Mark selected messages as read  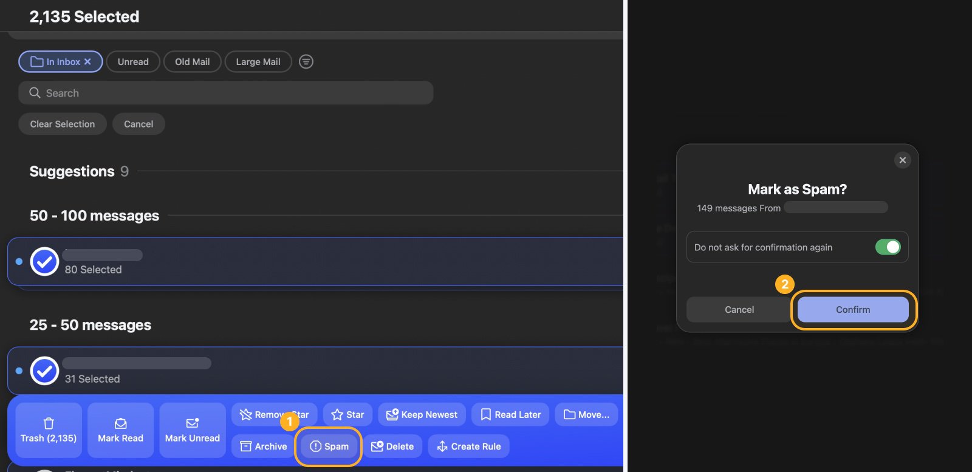(120, 430)
